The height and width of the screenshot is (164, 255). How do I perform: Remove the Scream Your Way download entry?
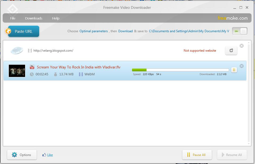[x=242, y=66]
